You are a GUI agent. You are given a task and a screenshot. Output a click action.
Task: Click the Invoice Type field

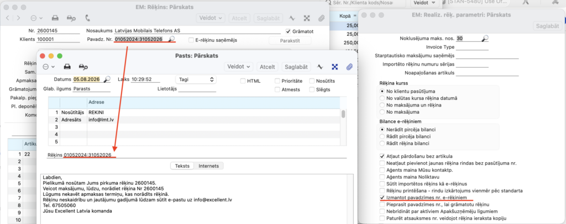click(472, 47)
